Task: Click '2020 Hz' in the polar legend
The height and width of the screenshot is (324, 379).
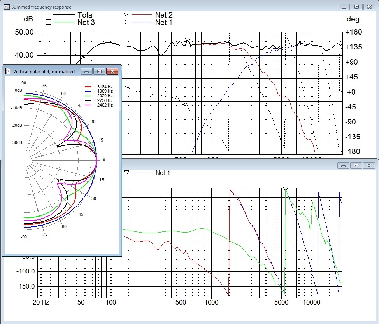Action: pyautogui.click(x=105, y=96)
